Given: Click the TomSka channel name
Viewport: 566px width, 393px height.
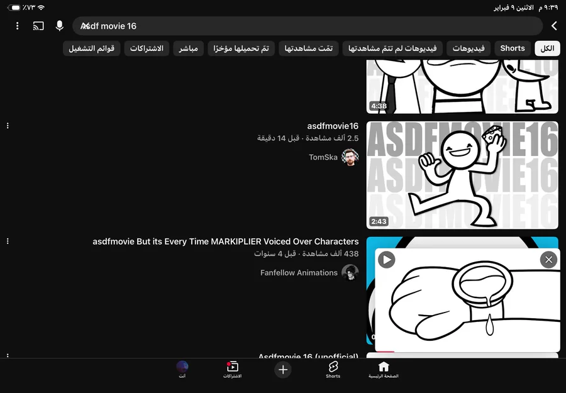Looking at the screenshot, I should 323,157.
